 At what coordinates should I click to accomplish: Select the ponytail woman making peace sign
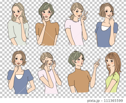click(x=76, y=24)
